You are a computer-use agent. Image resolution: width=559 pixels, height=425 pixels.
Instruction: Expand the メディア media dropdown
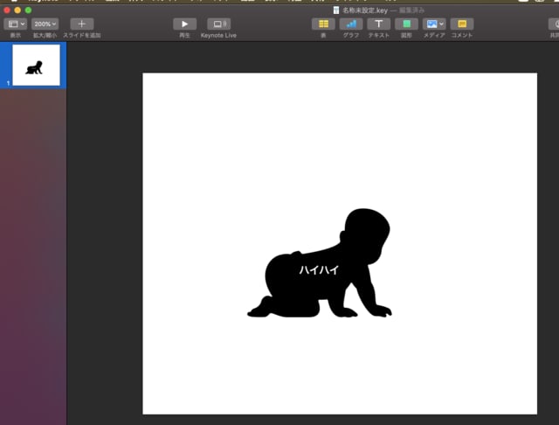pos(434,24)
